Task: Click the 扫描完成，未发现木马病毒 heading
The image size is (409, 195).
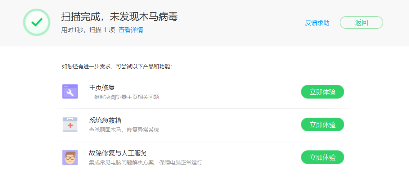Action: 120,17
